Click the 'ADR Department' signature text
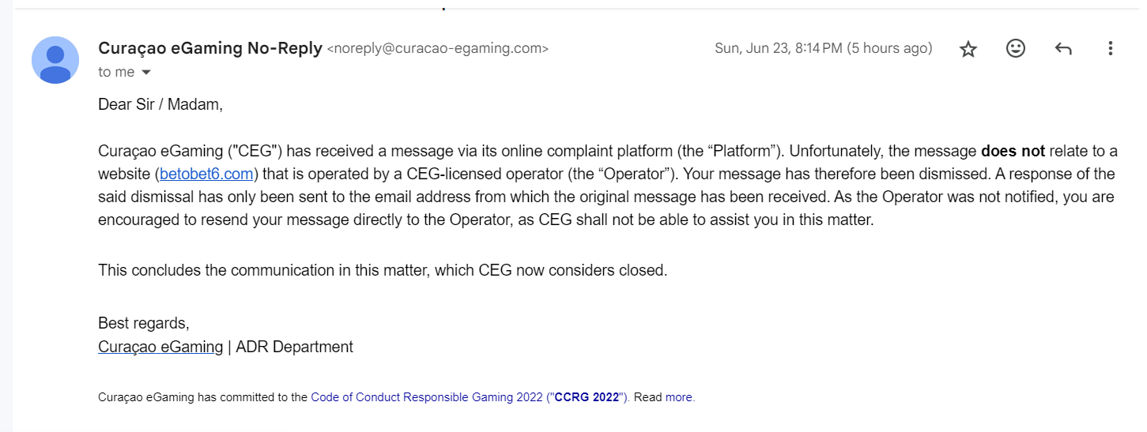 (x=295, y=346)
